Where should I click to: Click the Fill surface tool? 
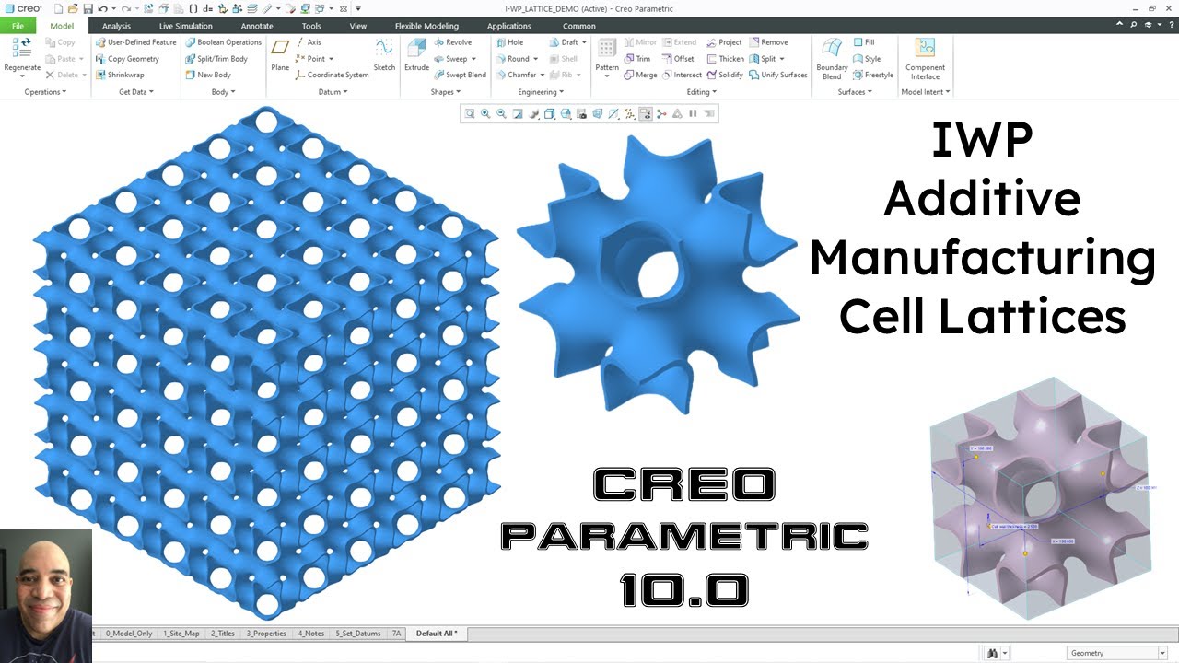tap(863, 42)
